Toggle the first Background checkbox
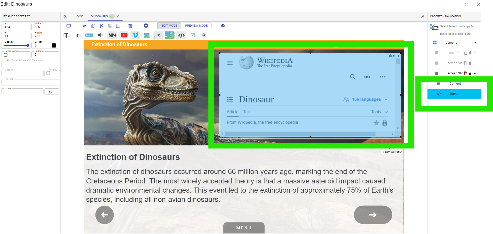This screenshot has width=493, height=234. coord(6,55)
